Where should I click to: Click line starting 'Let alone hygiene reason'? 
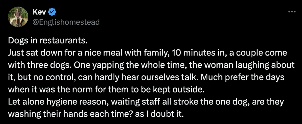tap(146, 102)
